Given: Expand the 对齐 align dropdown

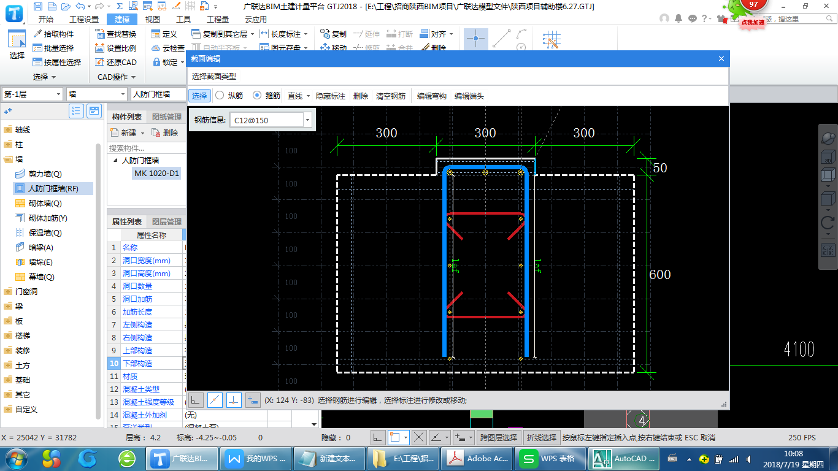Looking at the screenshot, I should pyautogui.click(x=452, y=34).
